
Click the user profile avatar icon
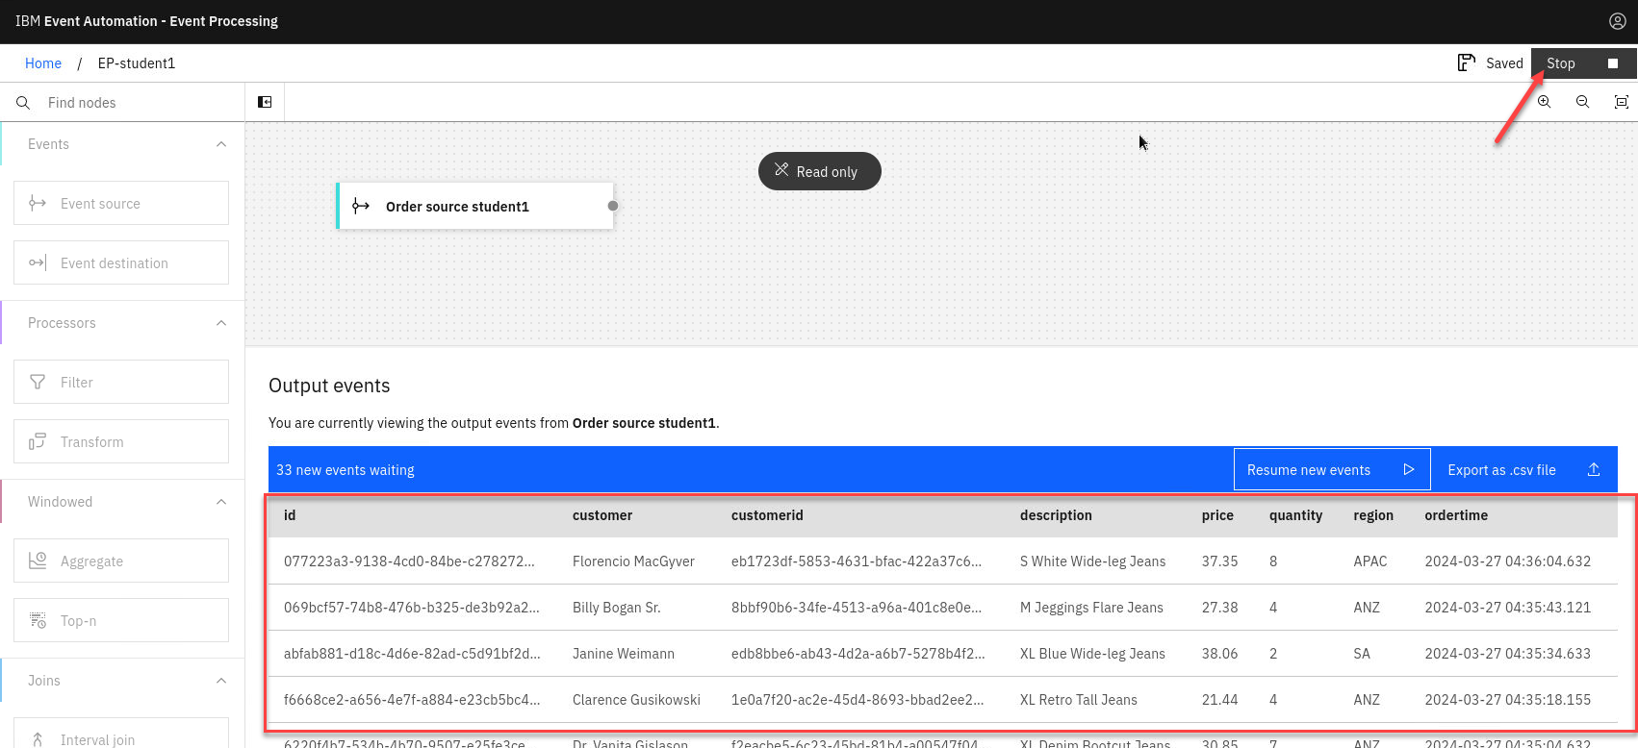(1617, 21)
